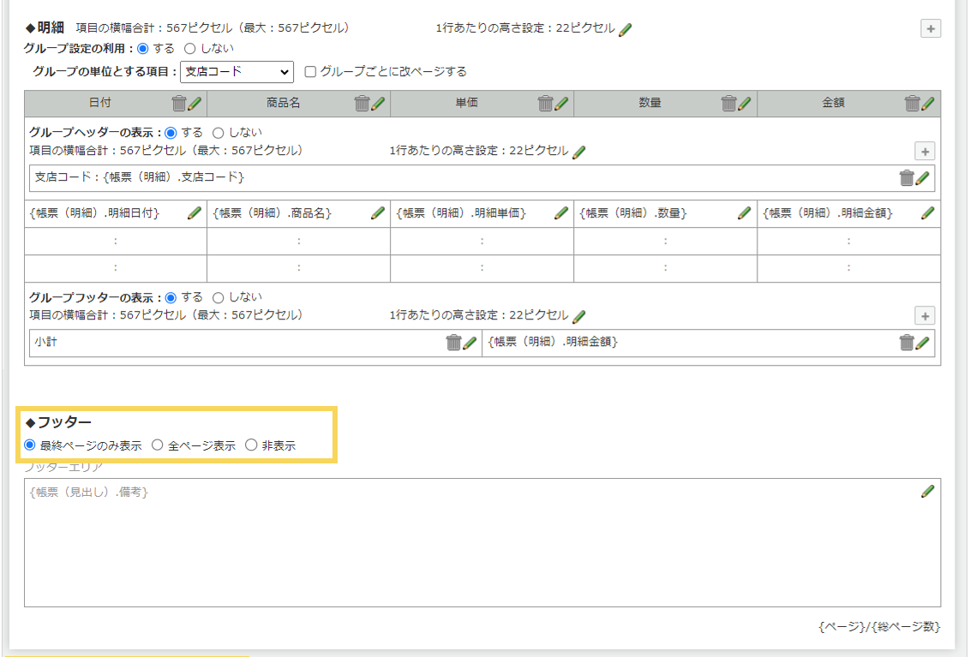Select 全ページ表示 for the footer
This screenshot has height=657, width=970.
point(156,445)
